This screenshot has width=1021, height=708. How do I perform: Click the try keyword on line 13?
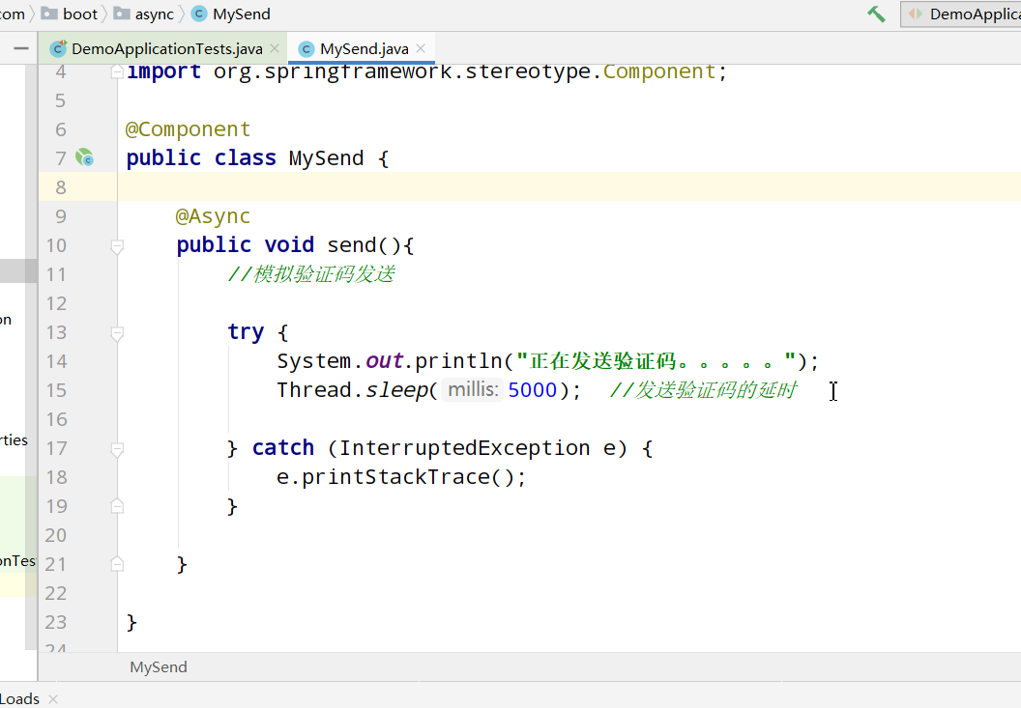point(246,332)
